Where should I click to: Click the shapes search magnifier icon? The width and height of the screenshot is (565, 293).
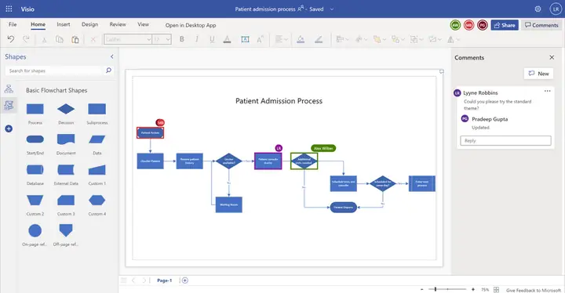(x=108, y=71)
